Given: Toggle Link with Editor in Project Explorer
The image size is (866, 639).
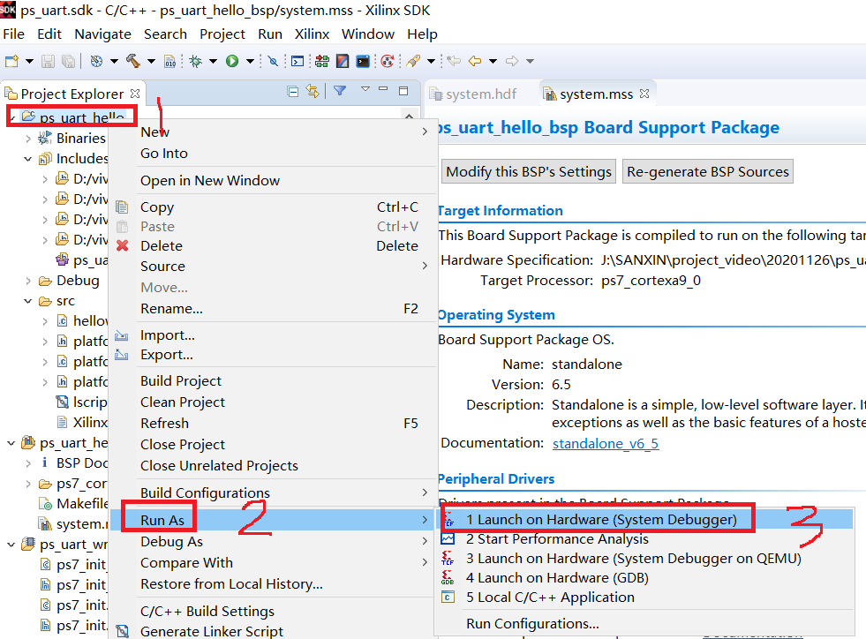Looking at the screenshot, I should click(x=312, y=92).
